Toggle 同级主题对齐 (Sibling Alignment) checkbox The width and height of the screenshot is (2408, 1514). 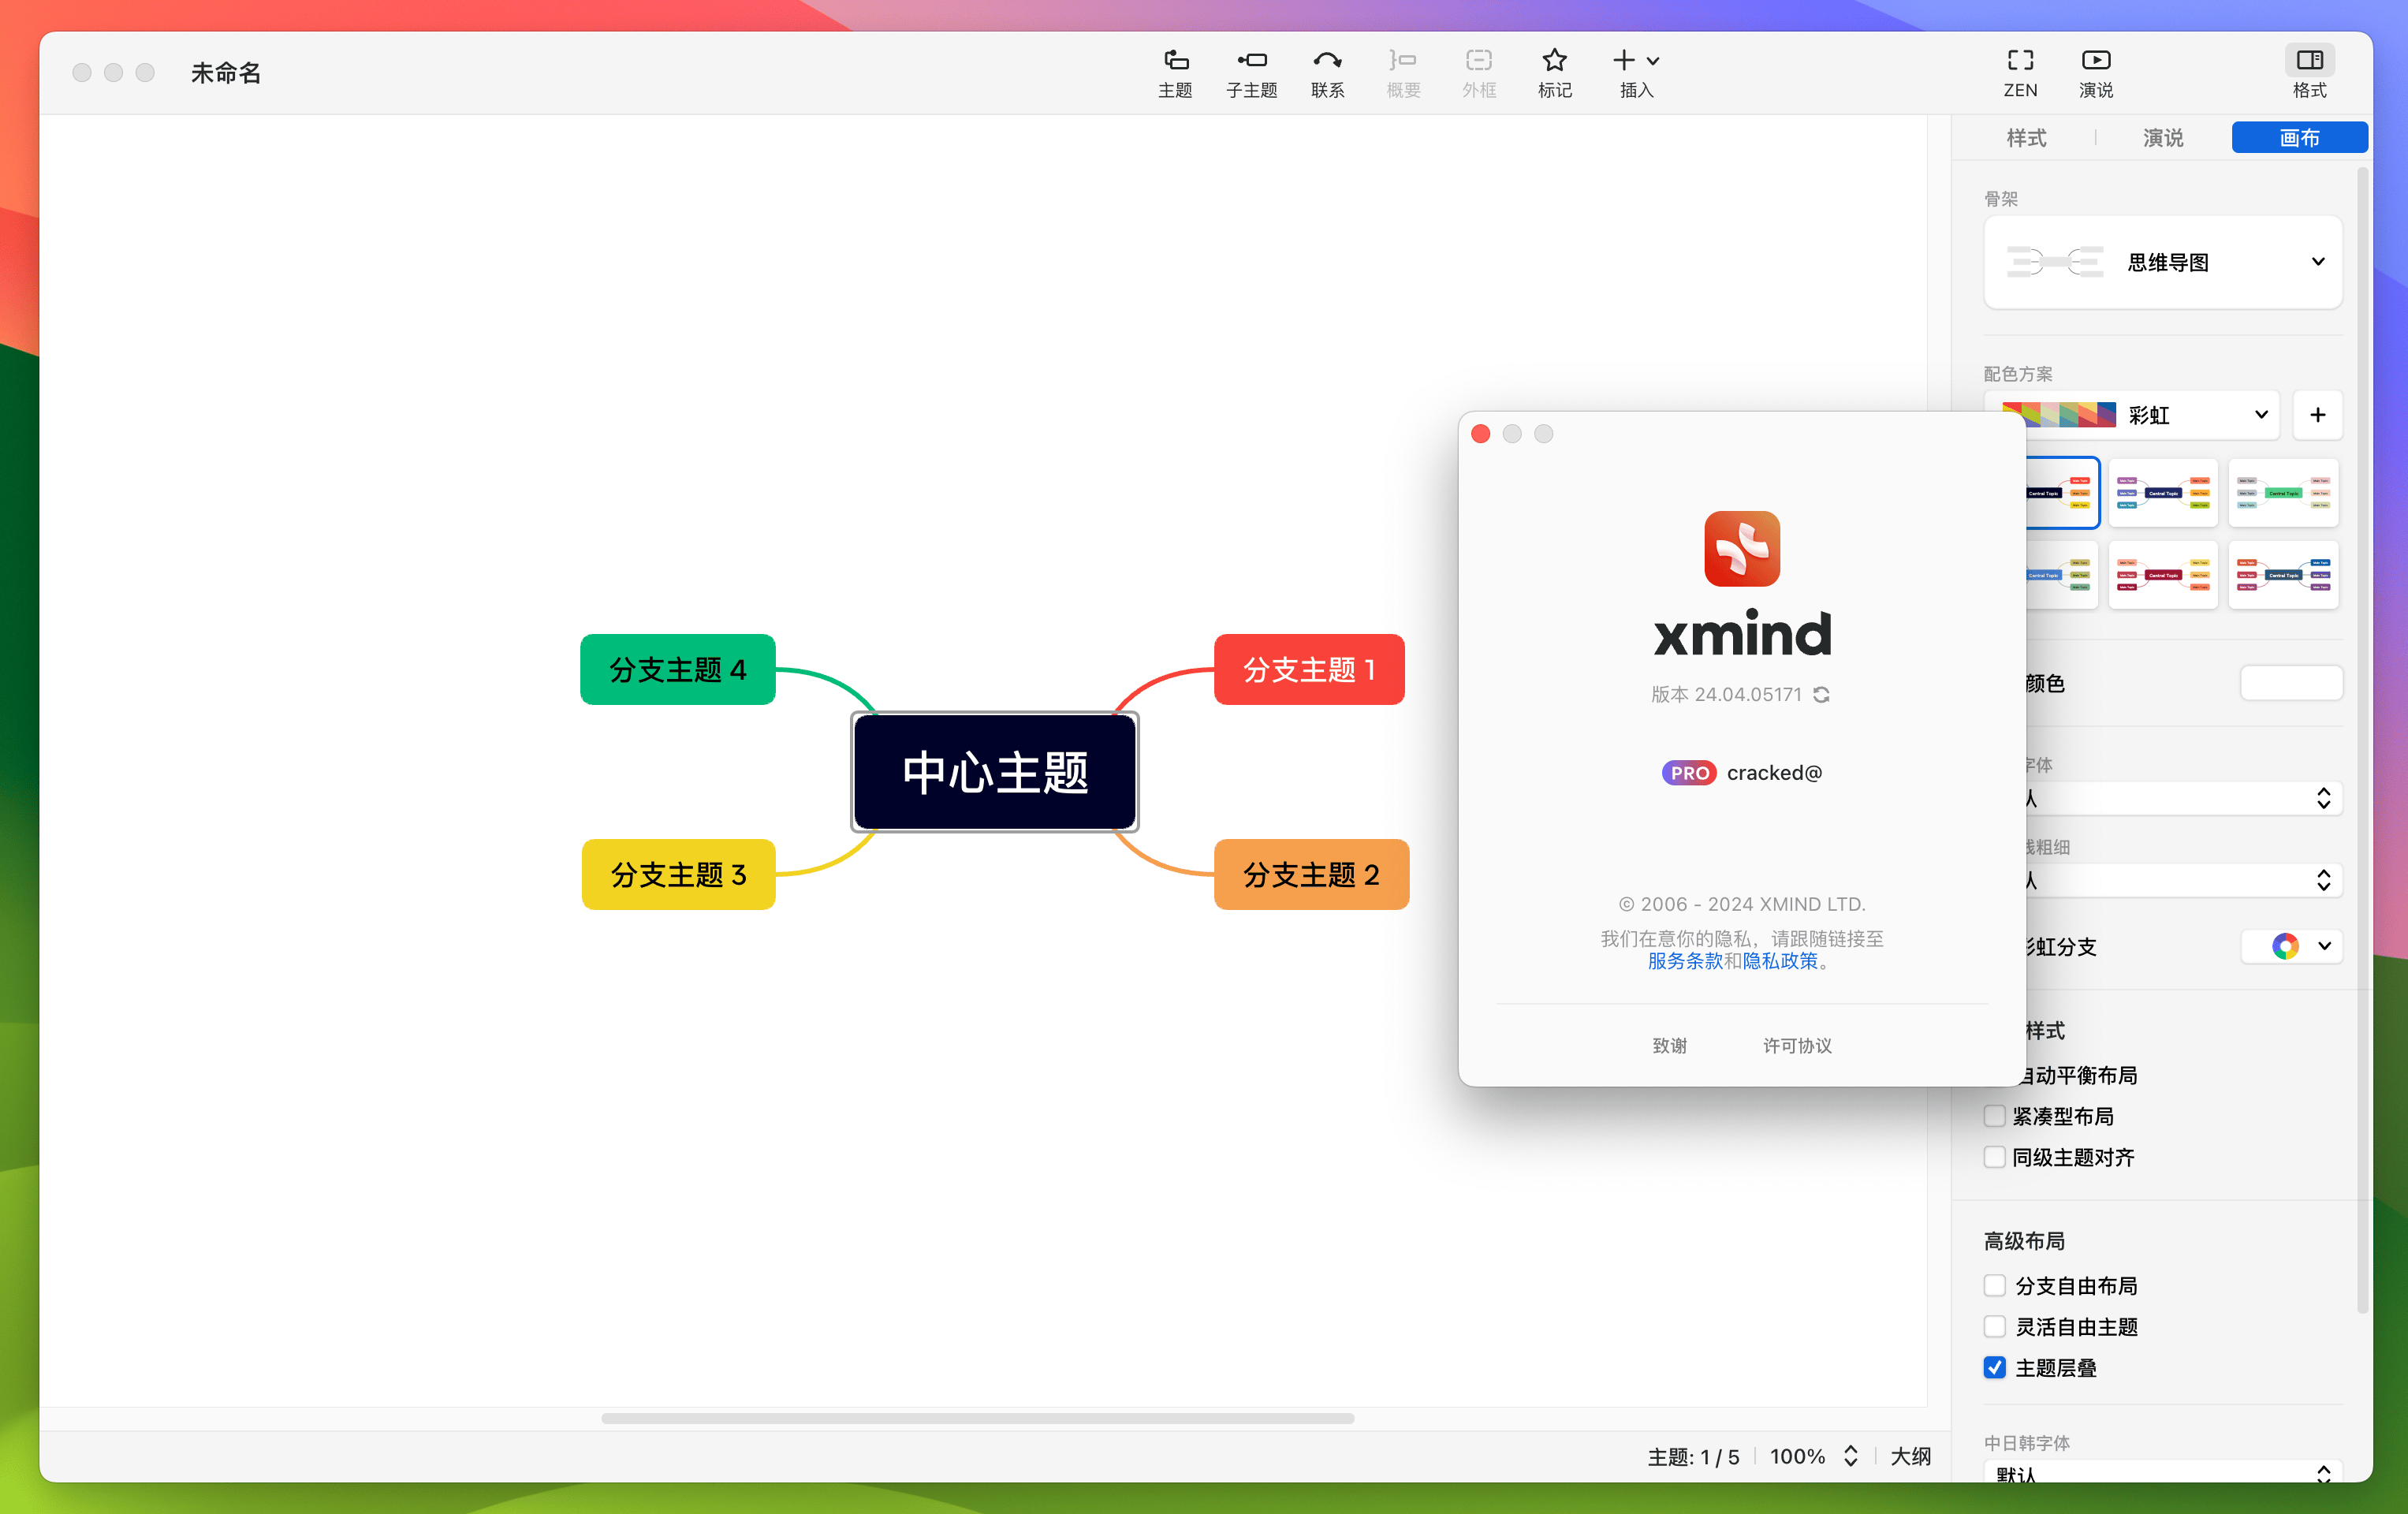[1993, 1158]
